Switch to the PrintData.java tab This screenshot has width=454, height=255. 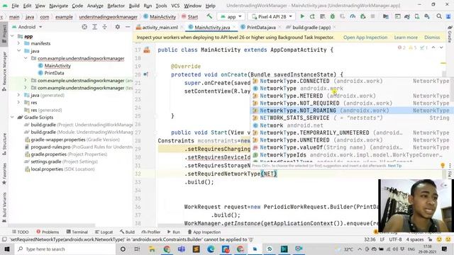click(261, 27)
